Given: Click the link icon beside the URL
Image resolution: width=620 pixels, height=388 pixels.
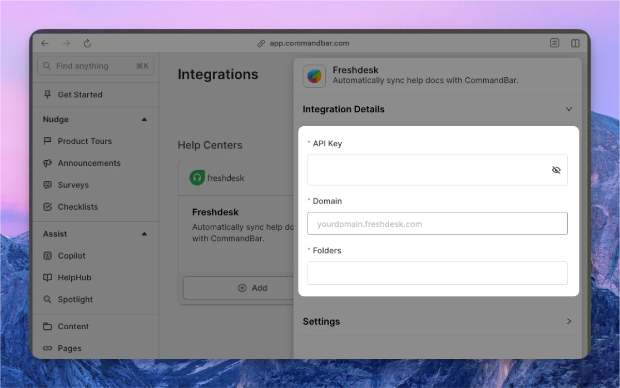Looking at the screenshot, I should (x=261, y=43).
